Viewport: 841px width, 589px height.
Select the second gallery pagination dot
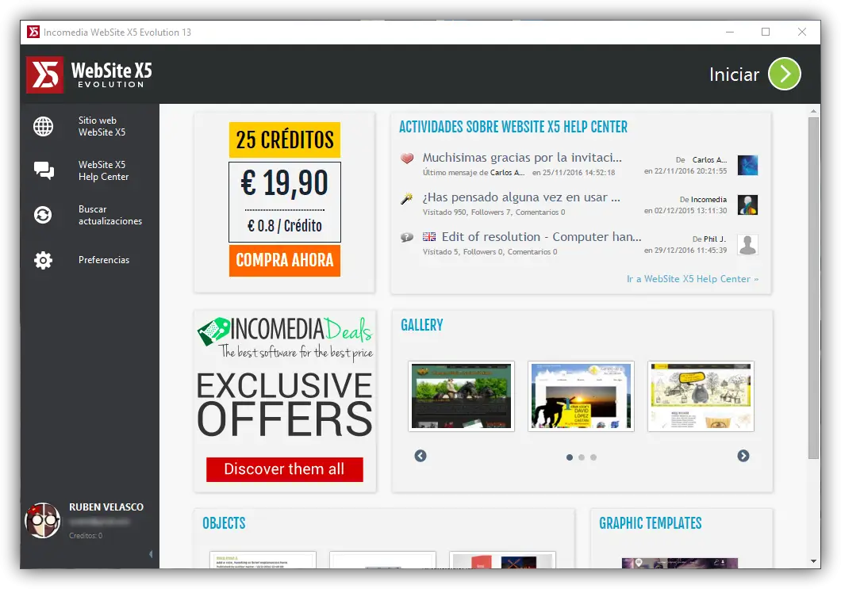pos(582,457)
